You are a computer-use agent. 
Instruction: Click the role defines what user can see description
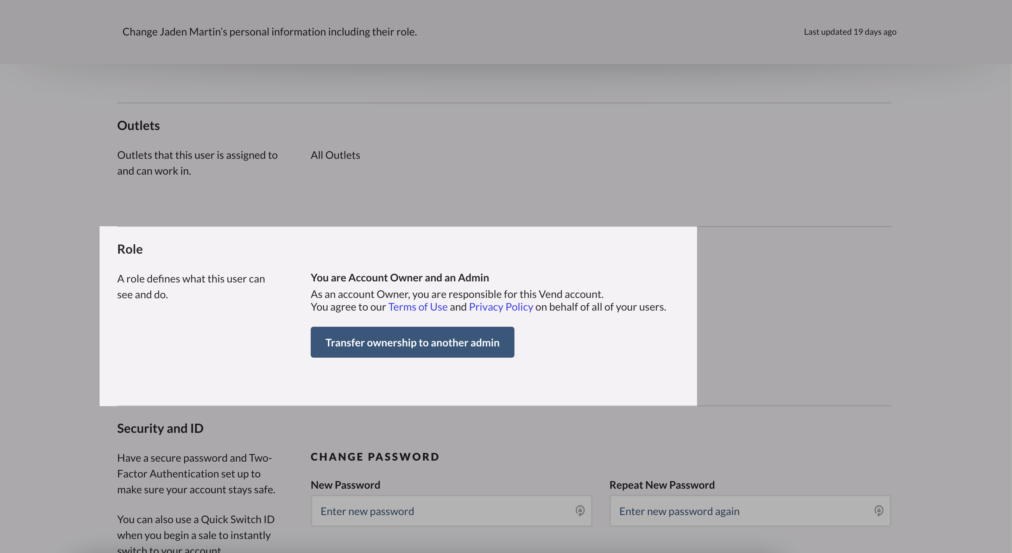[191, 286]
